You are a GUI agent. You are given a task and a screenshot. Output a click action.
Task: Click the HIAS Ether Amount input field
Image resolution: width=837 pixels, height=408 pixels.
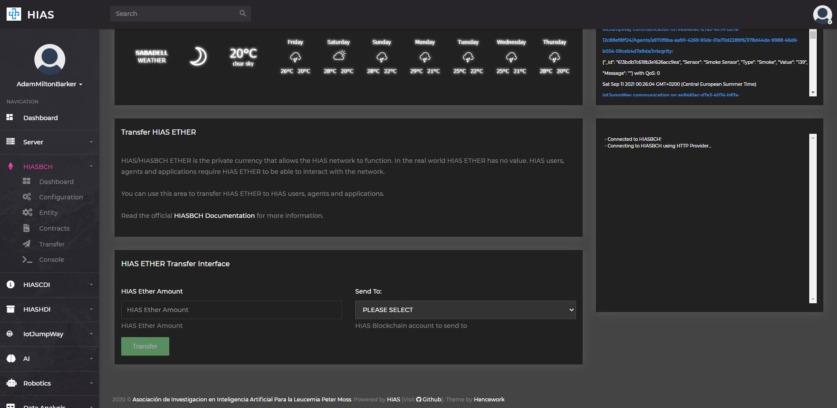tap(231, 310)
